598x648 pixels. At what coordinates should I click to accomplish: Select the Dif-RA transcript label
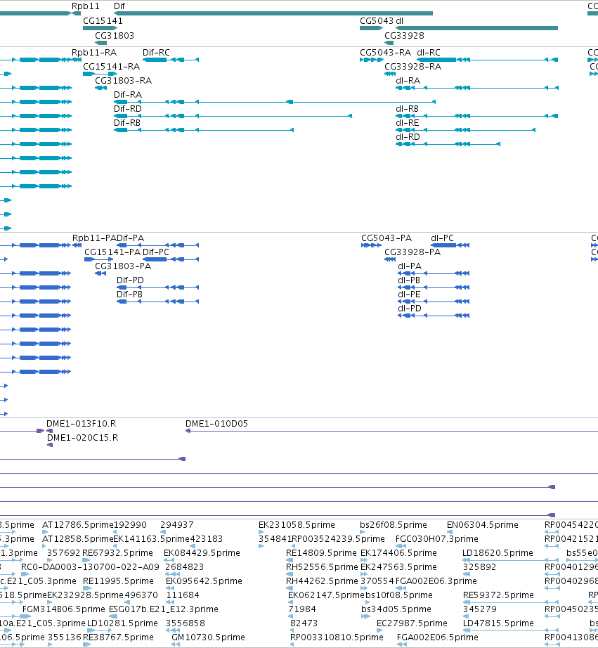tap(128, 95)
